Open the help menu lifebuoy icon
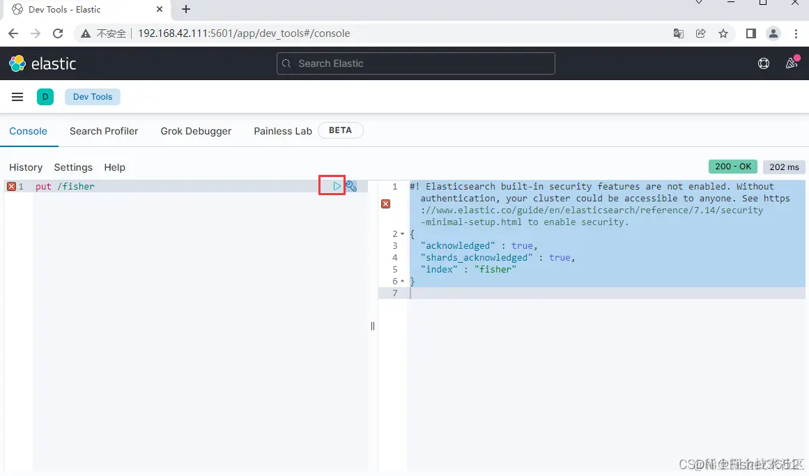This screenshot has width=809, height=476. (x=764, y=63)
